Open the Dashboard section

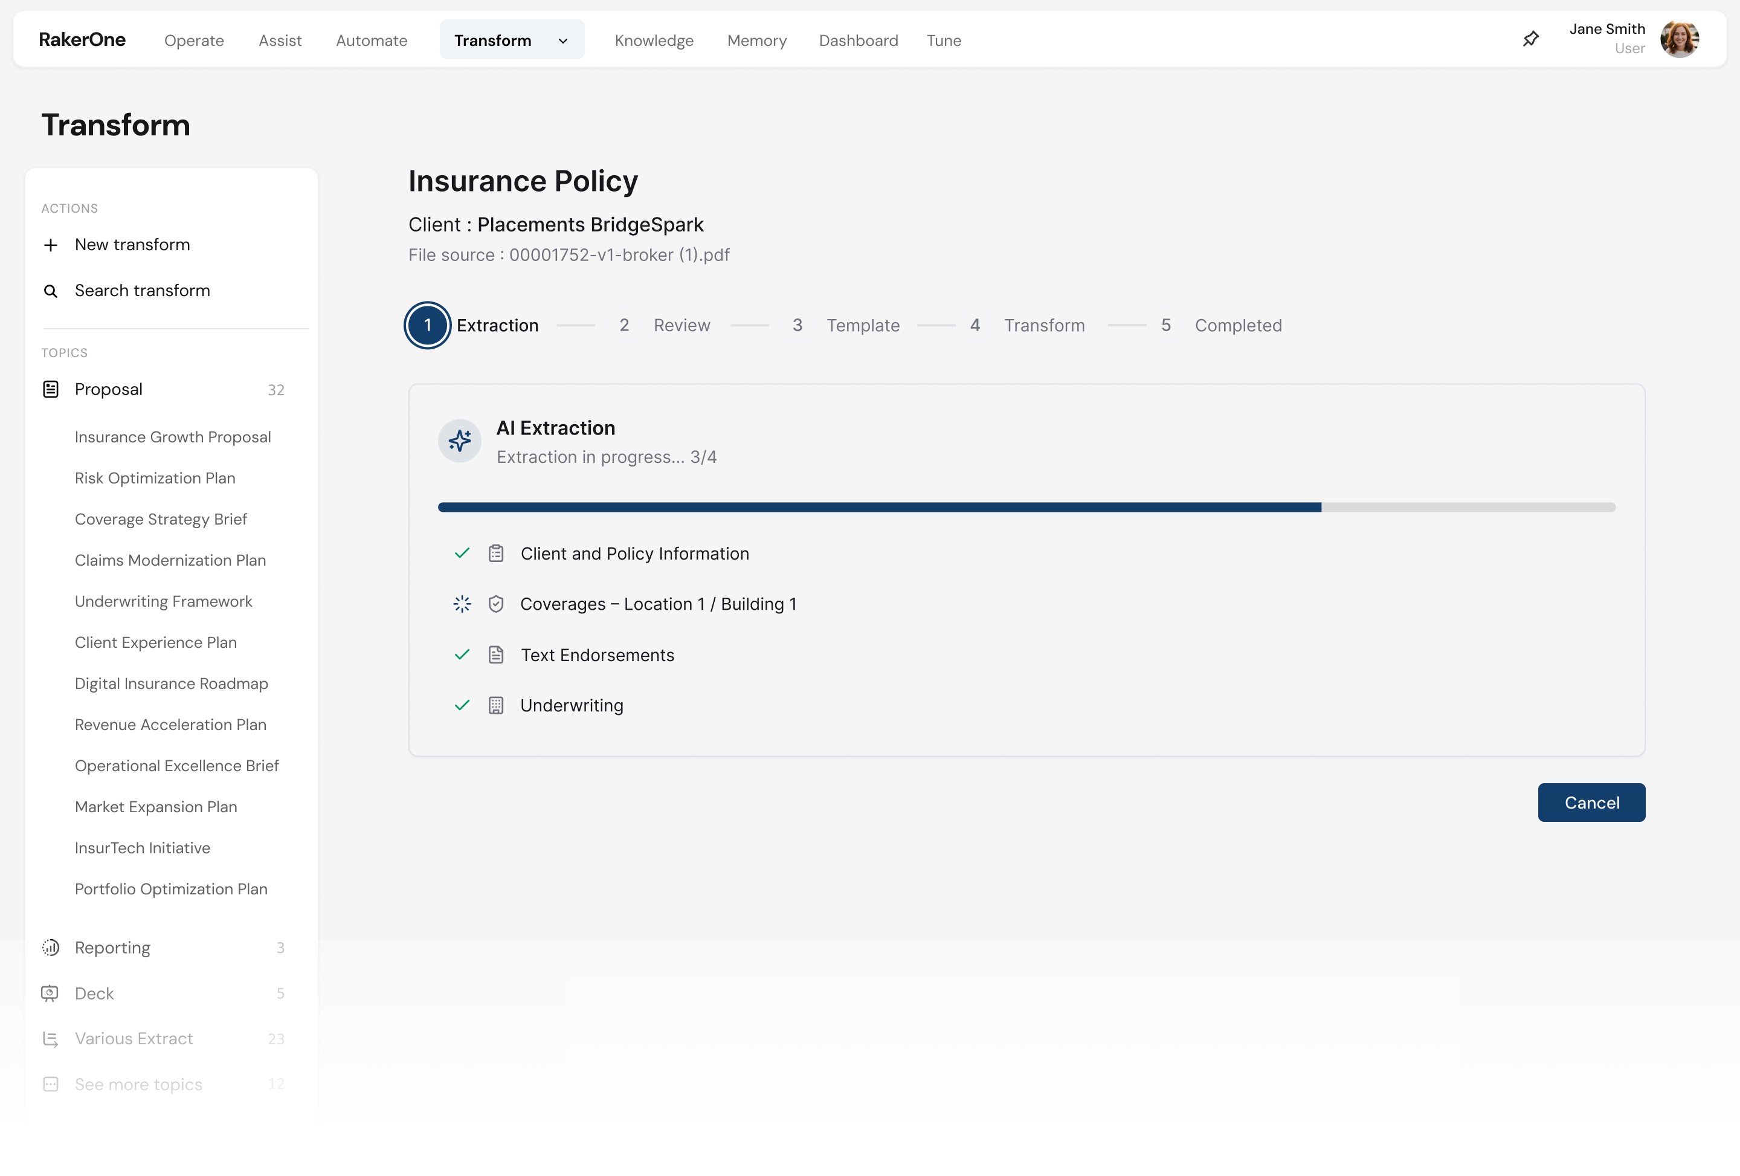(858, 40)
